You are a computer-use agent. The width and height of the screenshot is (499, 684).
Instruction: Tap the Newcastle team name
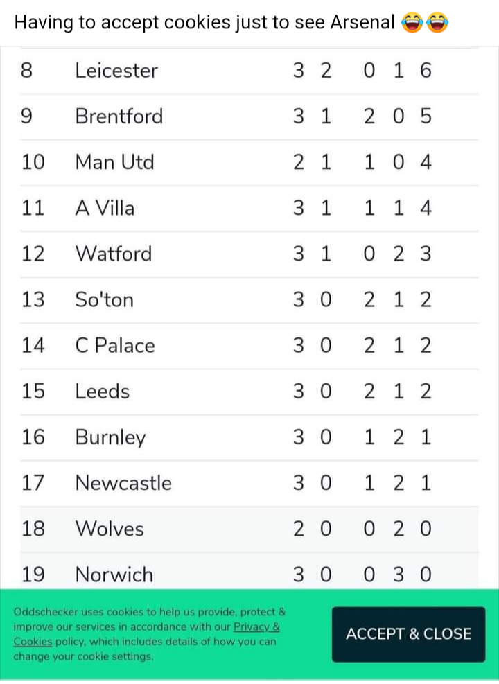pos(123,483)
